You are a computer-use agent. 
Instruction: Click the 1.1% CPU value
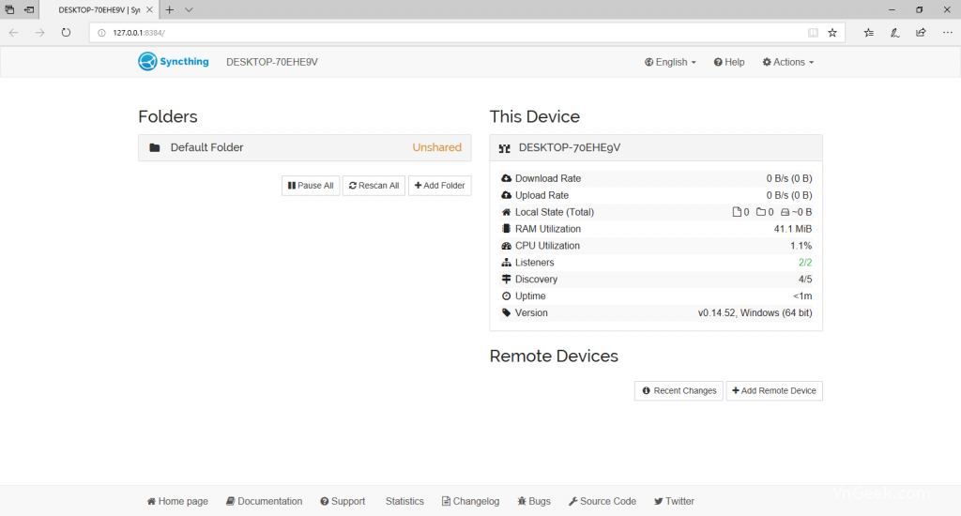801,246
